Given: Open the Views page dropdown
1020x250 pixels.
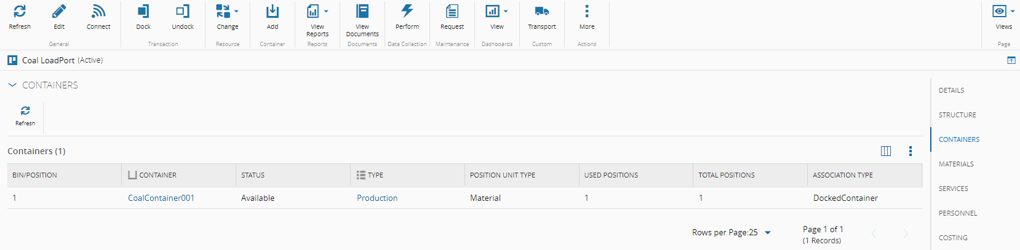Looking at the screenshot, I should click(x=1003, y=12).
